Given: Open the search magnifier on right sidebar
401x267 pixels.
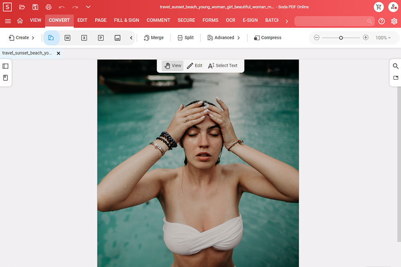Looking at the screenshot, I should [396, 66].
